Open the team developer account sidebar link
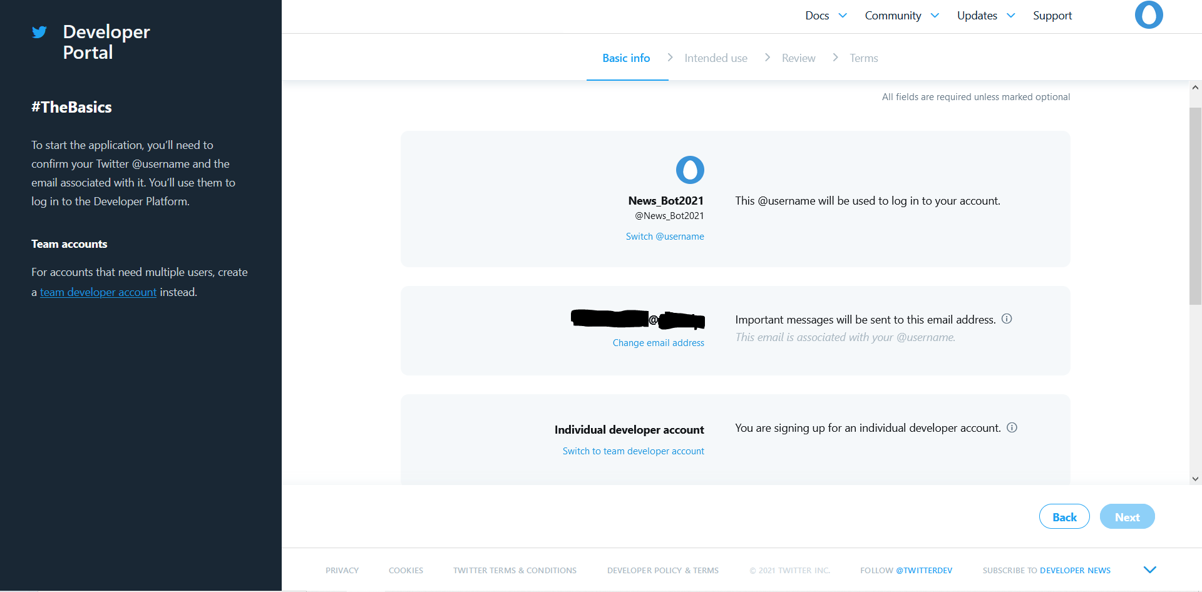 (98, 292)
